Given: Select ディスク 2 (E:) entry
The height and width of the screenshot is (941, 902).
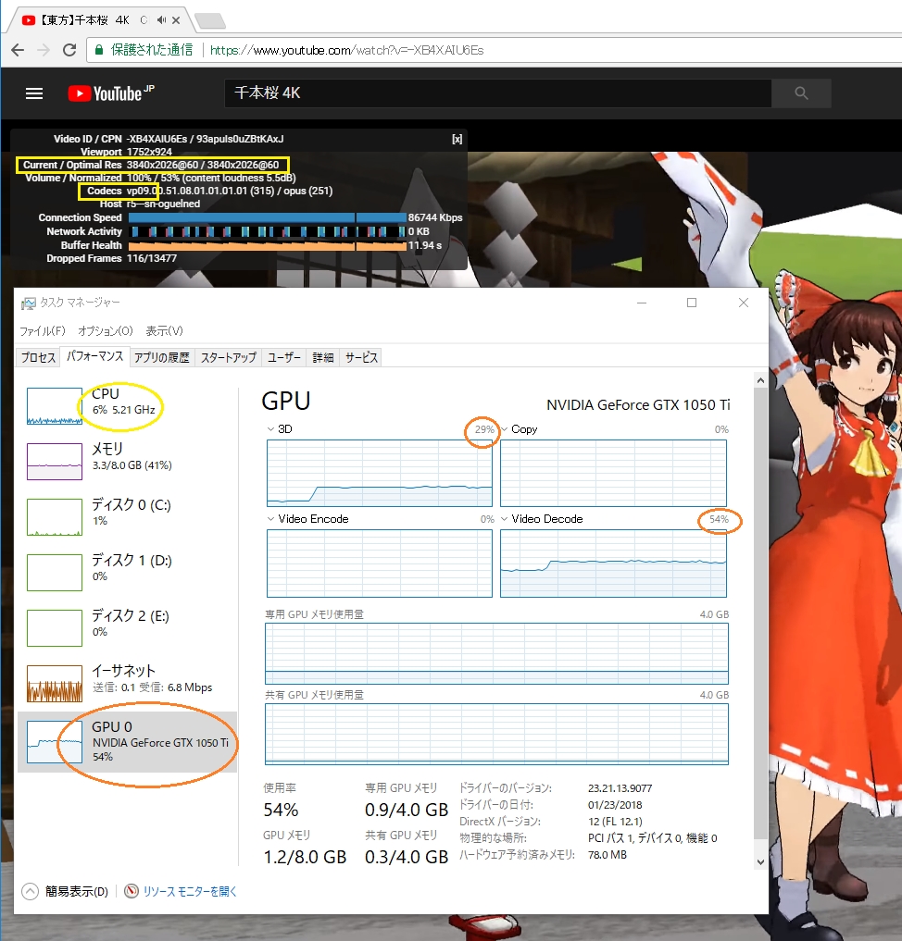Looking at the screenshot, I should 127,627.
